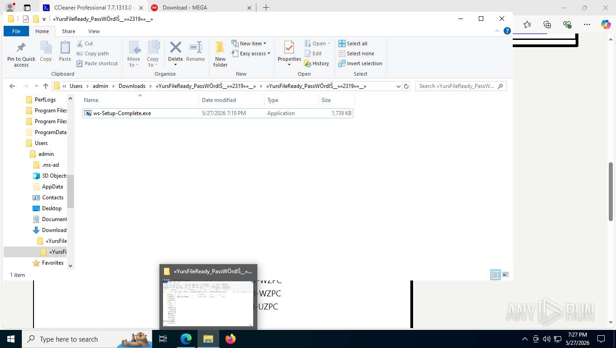Screen dimensions: 616x348
Task: Create a New folder
Action: pyautogui.click(x=220, y=54)
